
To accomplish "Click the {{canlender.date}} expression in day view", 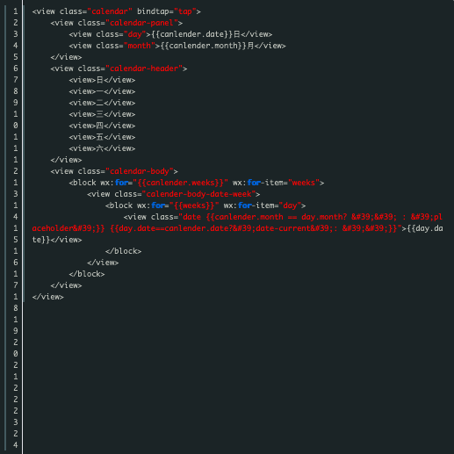I will coord(191,34).
